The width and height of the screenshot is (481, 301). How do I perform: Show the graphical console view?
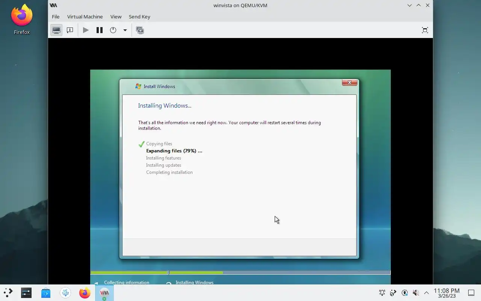coord(56,30)
